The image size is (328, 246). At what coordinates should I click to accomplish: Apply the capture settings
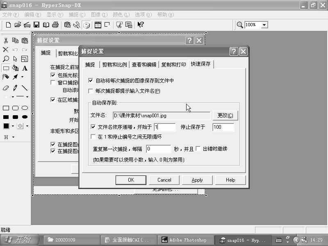pos(197,180)
